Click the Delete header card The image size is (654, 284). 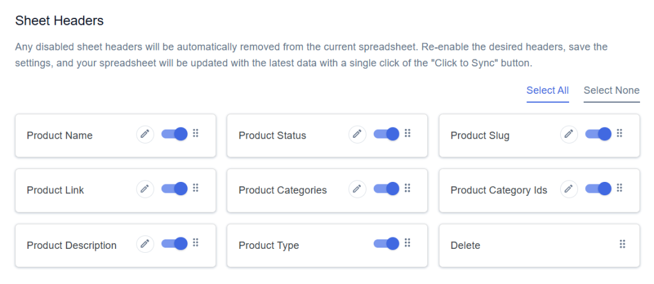pyautogui.click(x=539, y=245)
